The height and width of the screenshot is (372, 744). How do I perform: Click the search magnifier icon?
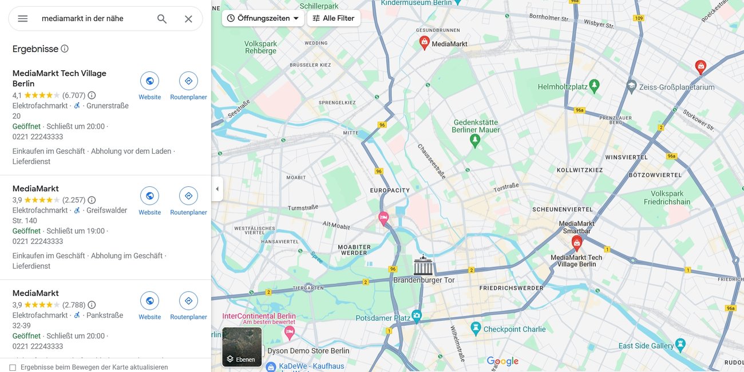[162, 19]
